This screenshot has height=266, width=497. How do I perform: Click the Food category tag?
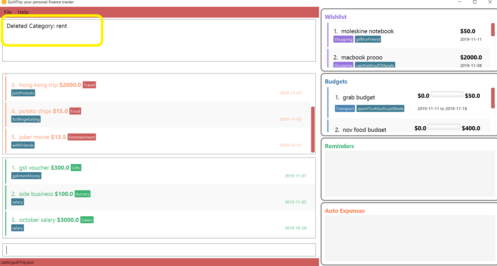pos(75,111)
